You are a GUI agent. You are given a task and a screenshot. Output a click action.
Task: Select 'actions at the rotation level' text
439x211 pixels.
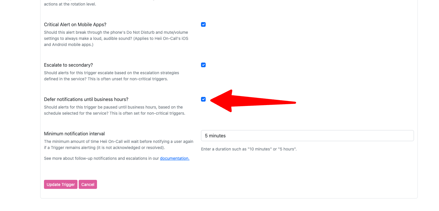coord(70,4)
